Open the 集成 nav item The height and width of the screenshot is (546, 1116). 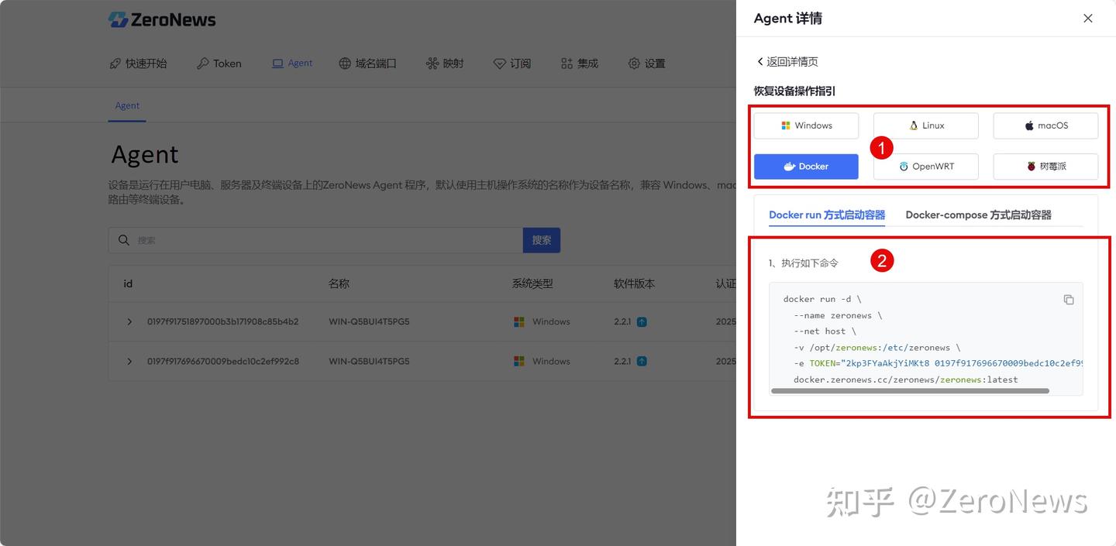pos(580,64)
